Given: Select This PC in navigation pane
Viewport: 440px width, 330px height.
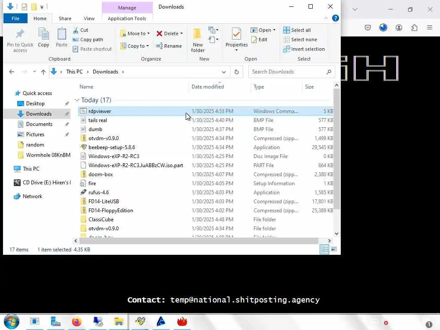Looking at the screenshot, I should [x=31, y=168].
